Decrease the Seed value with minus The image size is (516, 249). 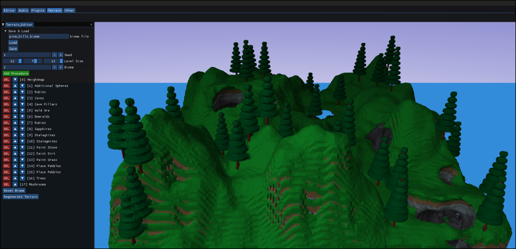(x=54, y=54)
